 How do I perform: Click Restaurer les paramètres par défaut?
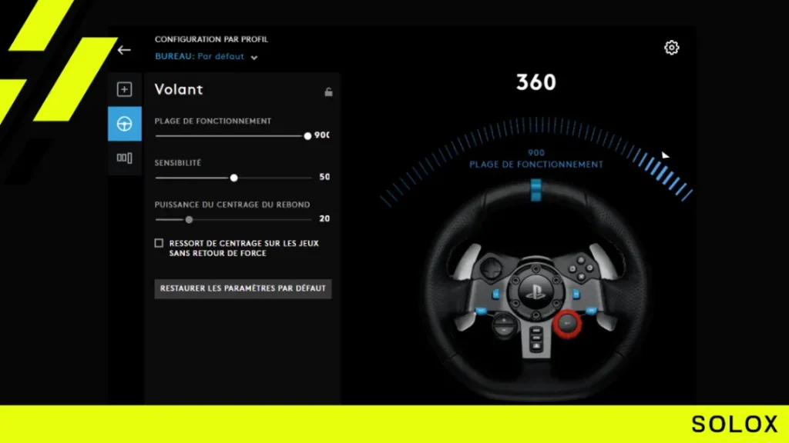(243, 289)
